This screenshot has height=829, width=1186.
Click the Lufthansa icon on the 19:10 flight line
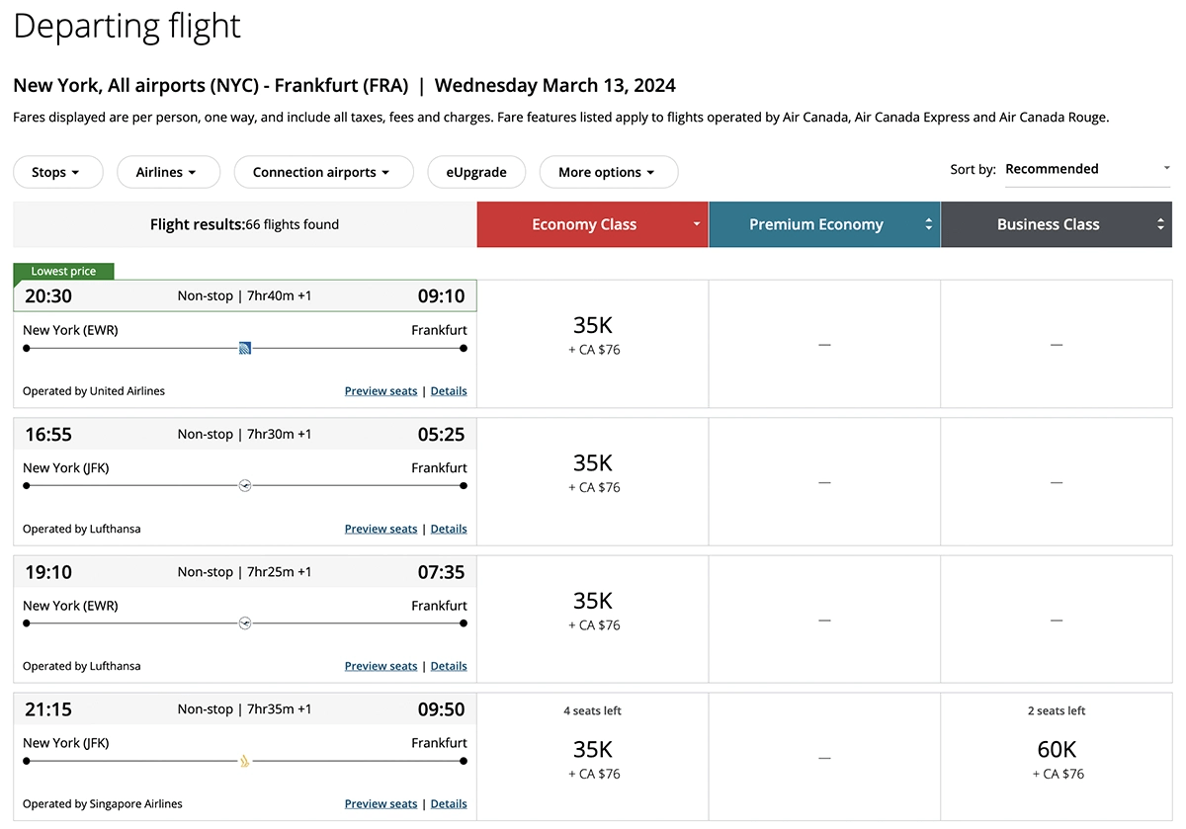point(245,622)
